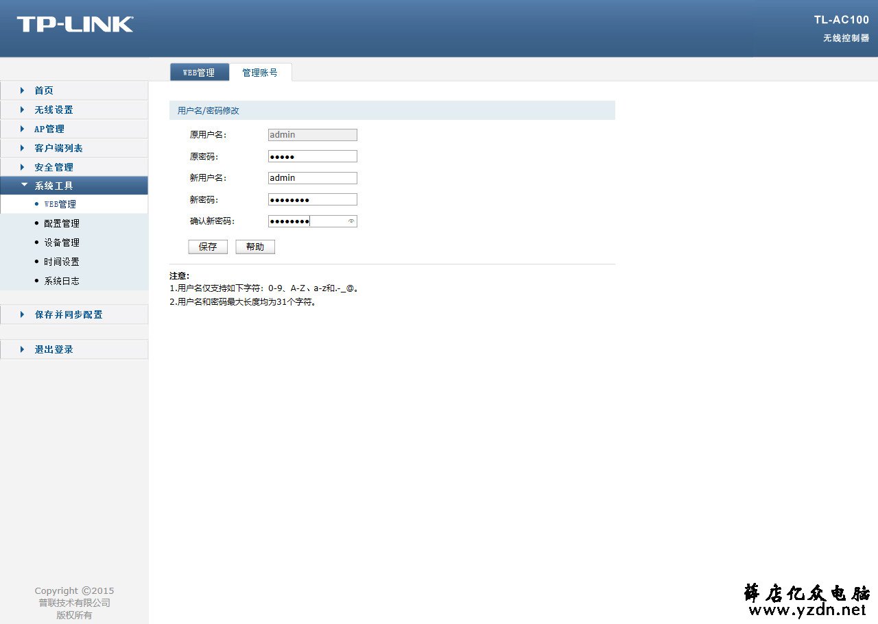Click the TL-AC100 model text
The width and height of the screenshot is (878, 624).
pyautogui.click(x=842, y=20)
